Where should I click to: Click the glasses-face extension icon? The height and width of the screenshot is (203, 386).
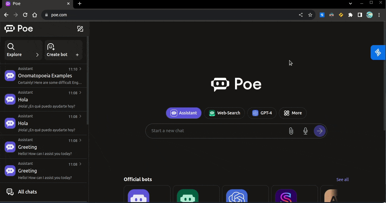332,15
